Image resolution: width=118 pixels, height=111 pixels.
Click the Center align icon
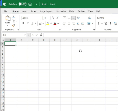(69, 24)
